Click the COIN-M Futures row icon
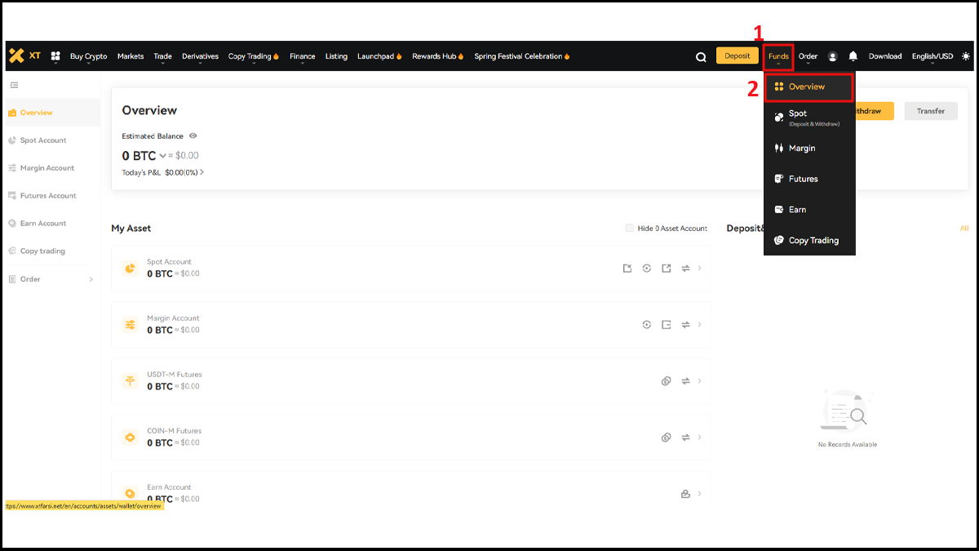This screenshot has height=551, width=979. tap(130, 437)
